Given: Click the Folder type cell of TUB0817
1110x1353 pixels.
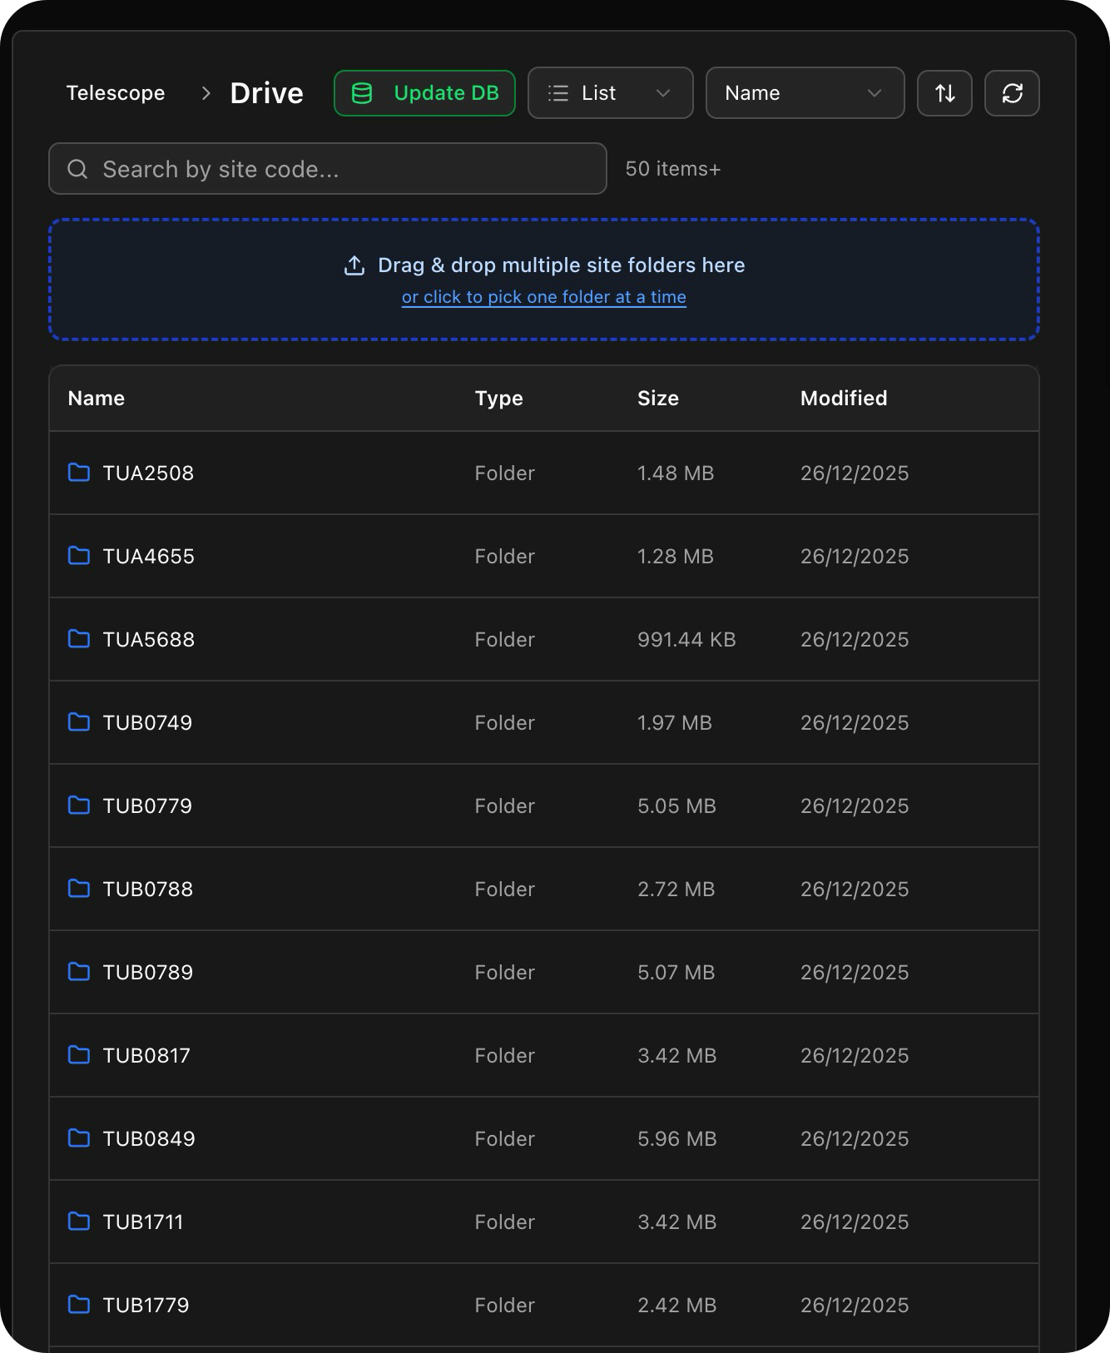Looking at the screenshot, I should [505, 1056].
